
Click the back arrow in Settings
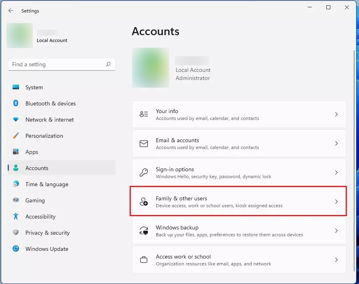[10, 11]
